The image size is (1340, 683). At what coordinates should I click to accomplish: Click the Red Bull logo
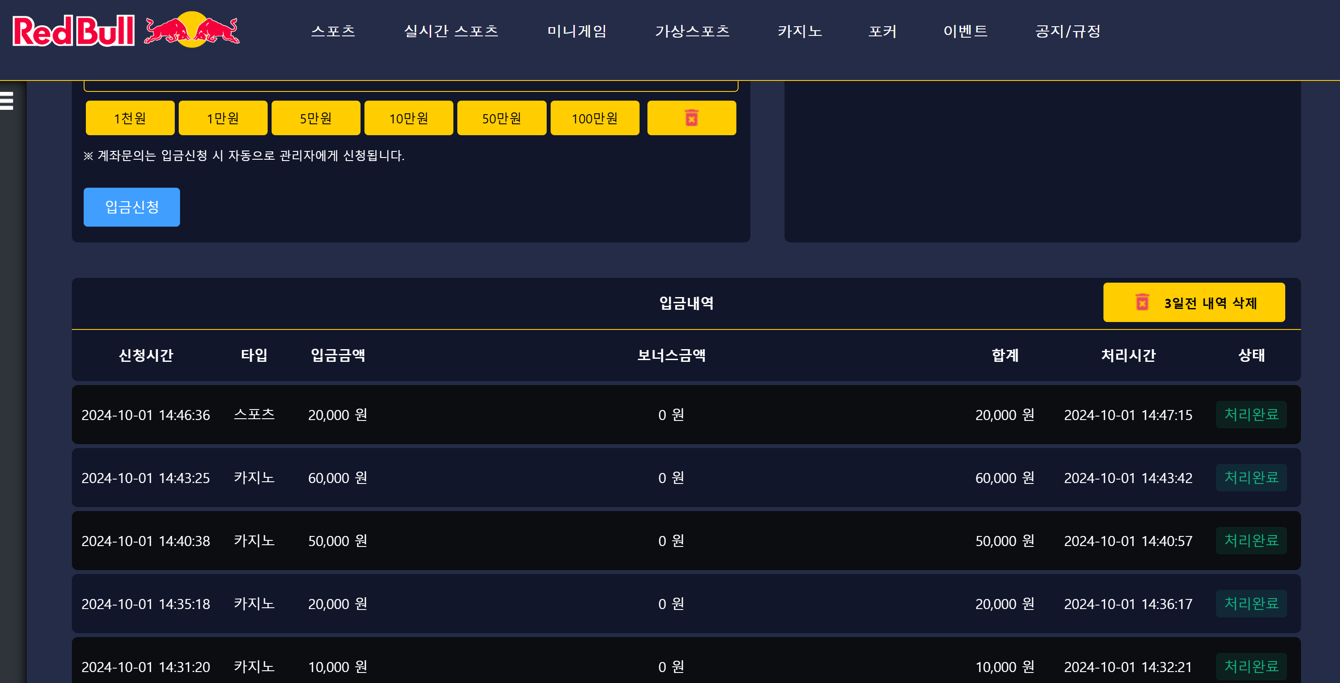click(x=125, y=30)
